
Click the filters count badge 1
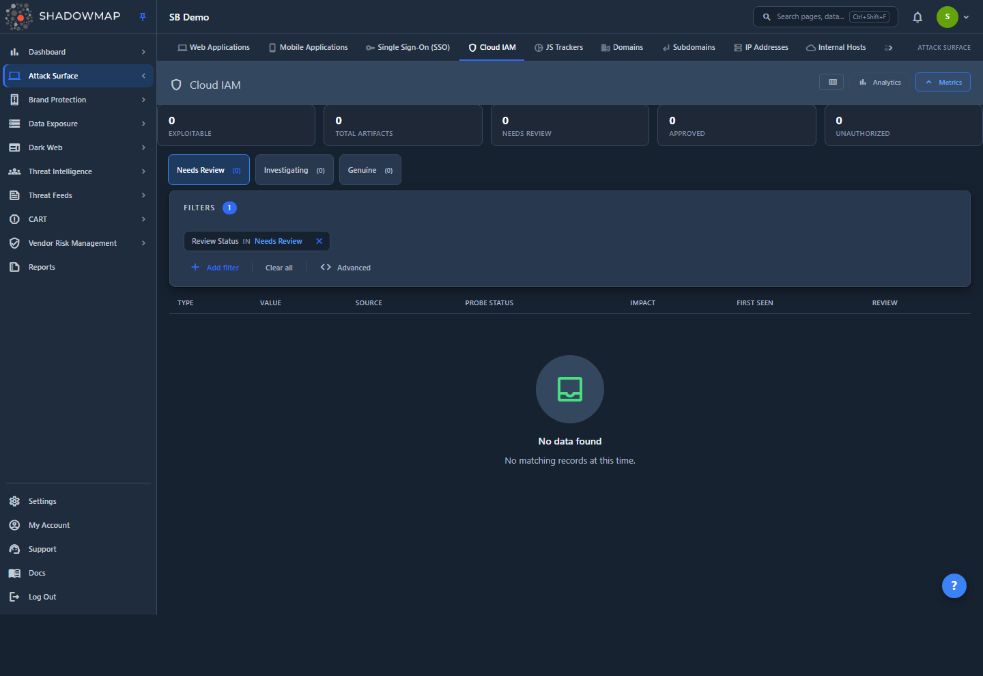pos(229,208)
